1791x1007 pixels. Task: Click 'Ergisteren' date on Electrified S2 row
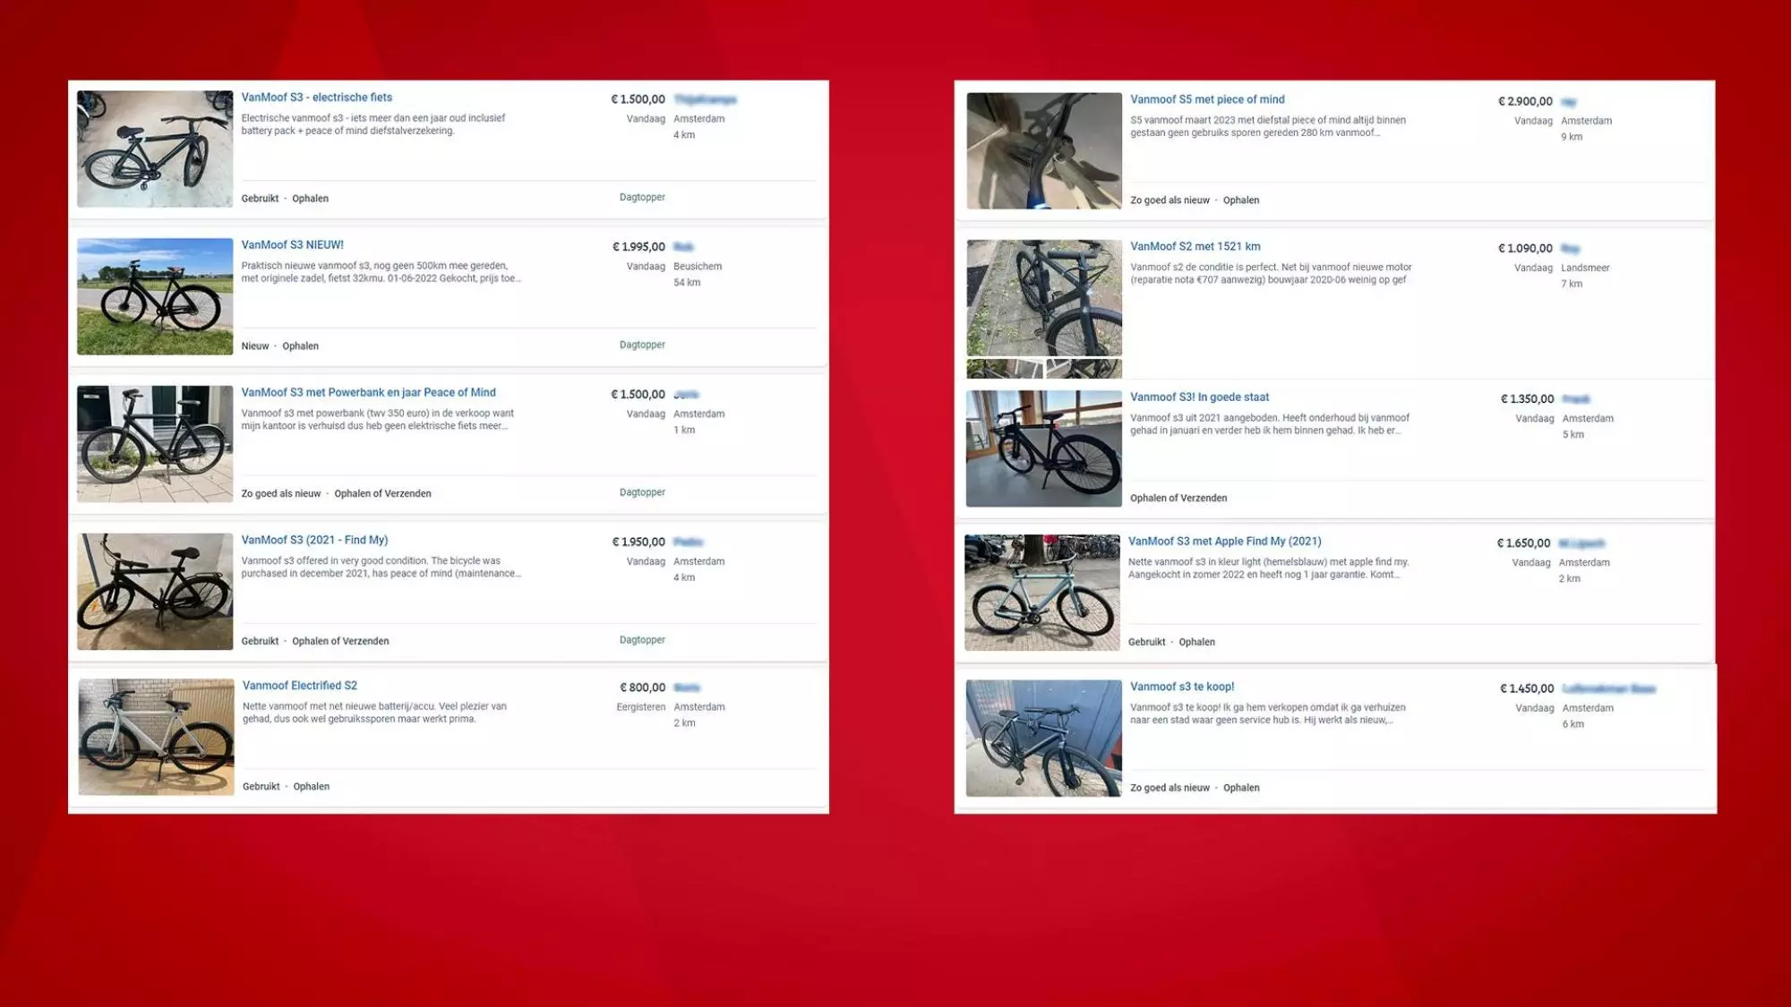pos(641,707)
